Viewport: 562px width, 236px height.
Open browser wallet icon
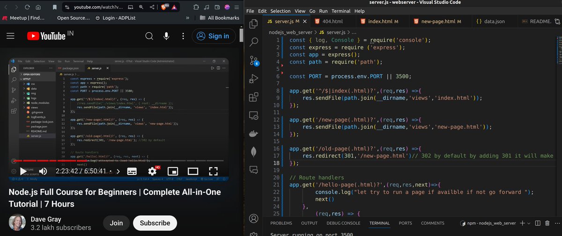pyautogui.click(x=216, y=7)
